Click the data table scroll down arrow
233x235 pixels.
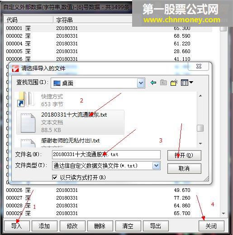(x=223, y=214)
